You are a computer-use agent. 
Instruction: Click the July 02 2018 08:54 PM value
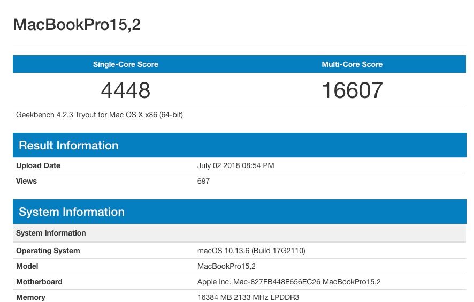(x=235, y=165)
